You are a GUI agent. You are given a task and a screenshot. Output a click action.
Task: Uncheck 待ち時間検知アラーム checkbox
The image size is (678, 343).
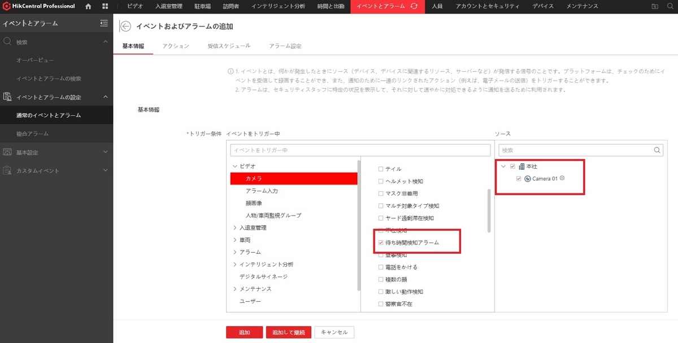(x=380, y=243)
